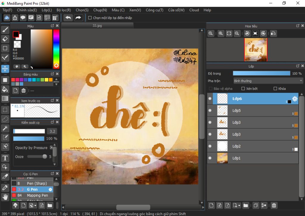Select the Bucket fill tool

[5, 89]
